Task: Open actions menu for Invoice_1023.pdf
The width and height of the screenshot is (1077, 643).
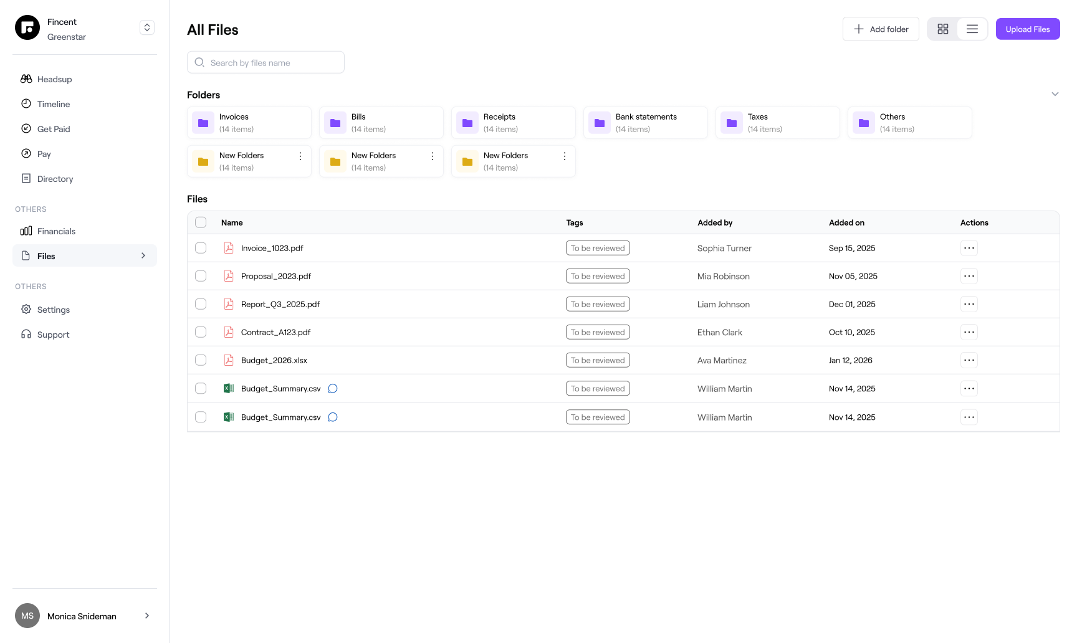Action: (x=969, y=248)
